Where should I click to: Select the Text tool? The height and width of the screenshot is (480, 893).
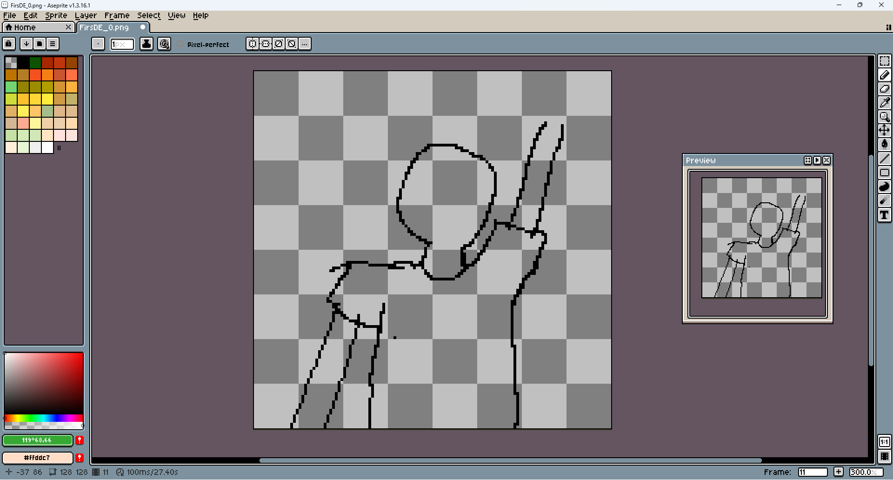pyautogui.click(x=884, y=215)
